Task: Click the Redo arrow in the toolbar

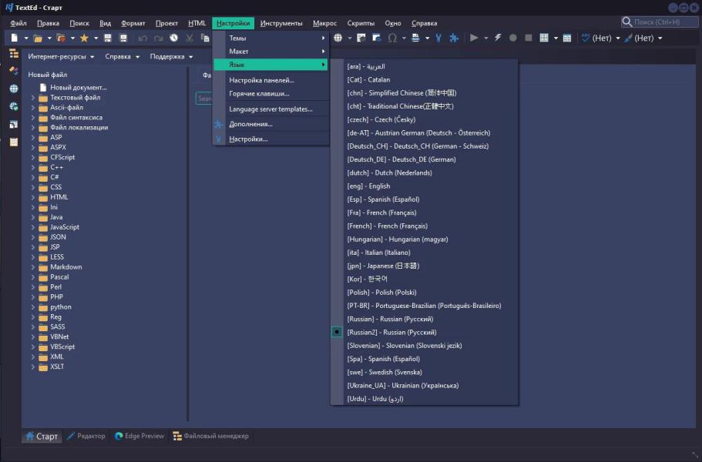Action: pos(158,38)
